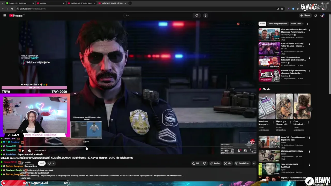This screenshot has width=331, height=186.
Task: Open options for My cat got short
Action: [x=291, y=122]
